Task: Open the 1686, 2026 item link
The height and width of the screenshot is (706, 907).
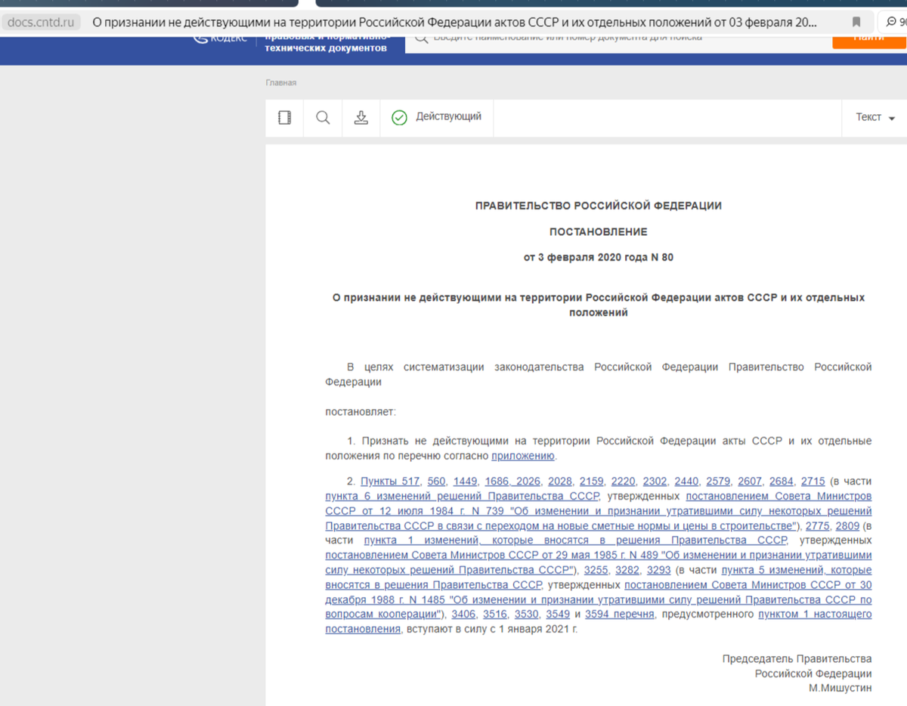Action: pos(513,482)
